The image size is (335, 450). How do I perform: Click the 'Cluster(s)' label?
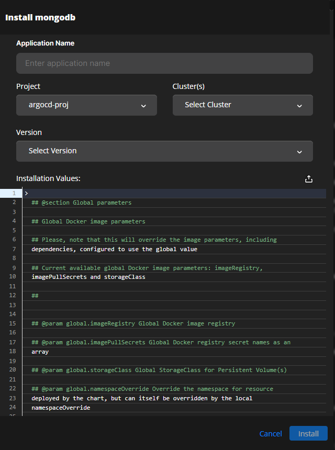click(188, 86)
